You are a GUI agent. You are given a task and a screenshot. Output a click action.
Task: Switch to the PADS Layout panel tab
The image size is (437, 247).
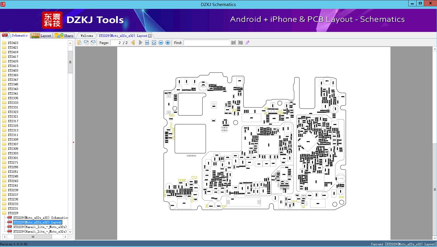point(41,35)
